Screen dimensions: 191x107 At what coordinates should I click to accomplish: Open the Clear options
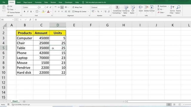point(161,12)
